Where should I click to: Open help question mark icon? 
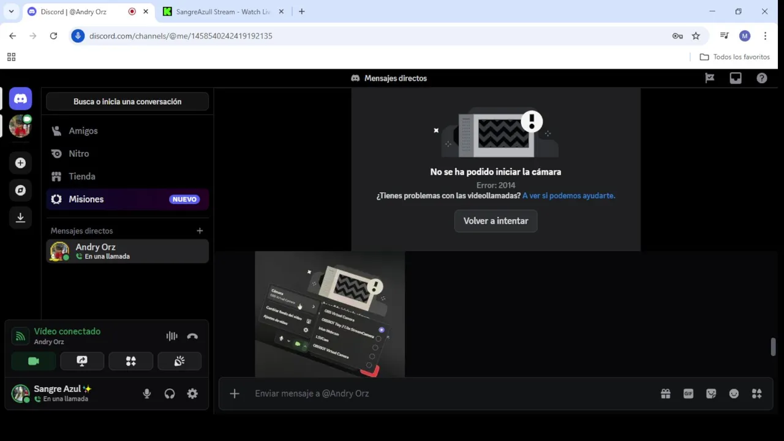pos(762,78)
